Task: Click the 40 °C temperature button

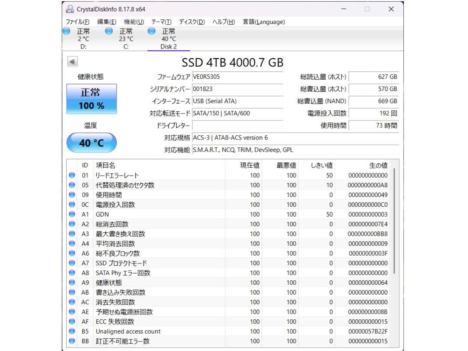Action: pyautogui.click(x=91, y=143)
